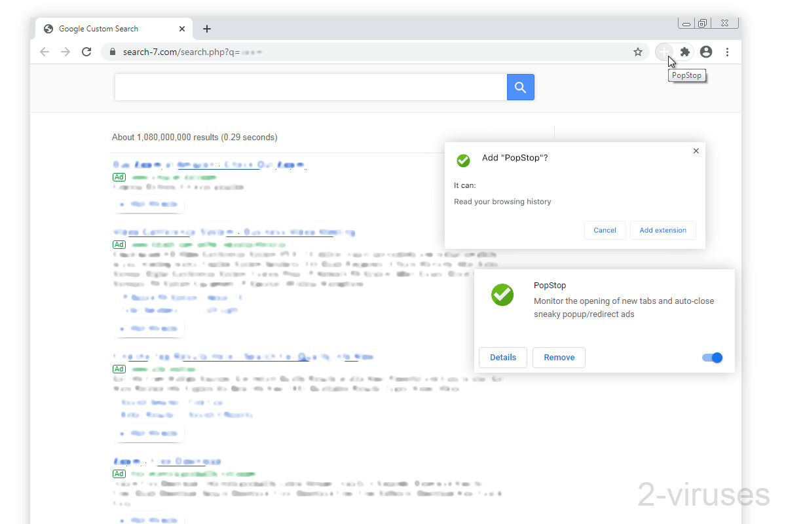Open Chrome's three-dot menu
The image size is (786, 524).
click(x=728, y=52)
